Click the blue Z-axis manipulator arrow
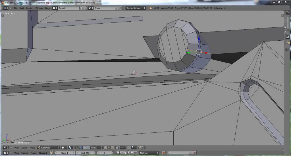The image size is (291, 156). pyautogui.click(x=199, y=39)
